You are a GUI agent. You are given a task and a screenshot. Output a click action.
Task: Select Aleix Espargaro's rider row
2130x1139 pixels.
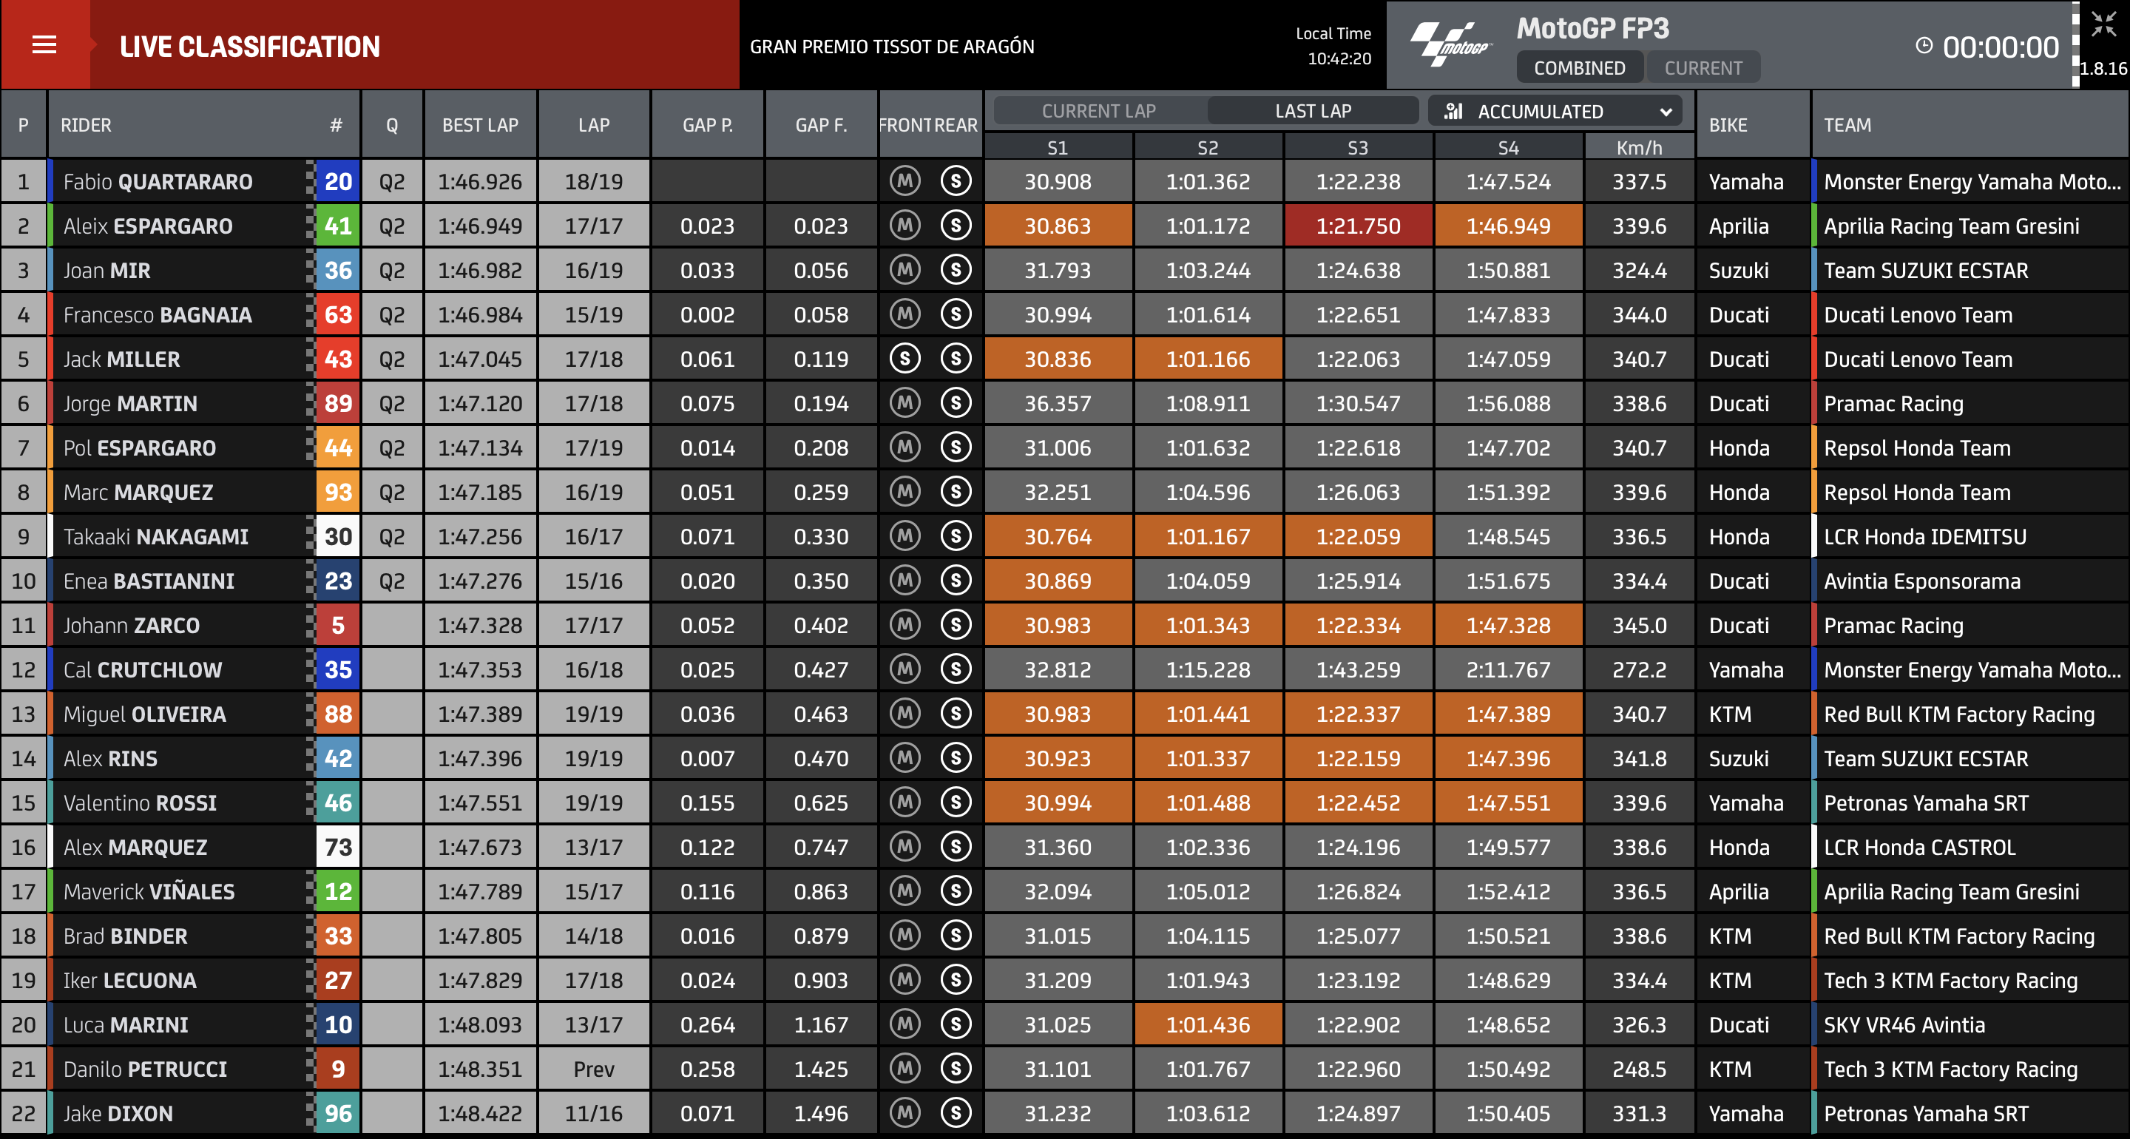pos(148,226)
